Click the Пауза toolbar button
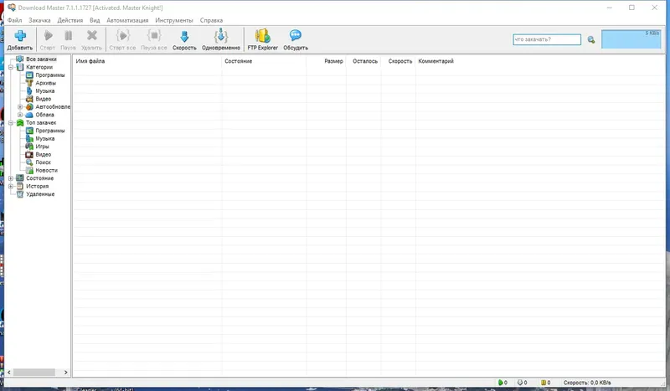The width and height of the screenshot is (670, 391). tap(68, 39)
